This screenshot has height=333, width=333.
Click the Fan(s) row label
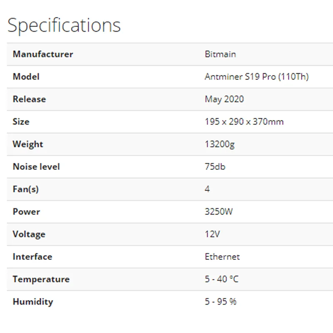26,189
